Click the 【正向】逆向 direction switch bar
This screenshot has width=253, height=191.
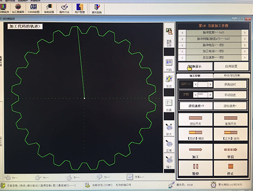[x=231, y=134]
